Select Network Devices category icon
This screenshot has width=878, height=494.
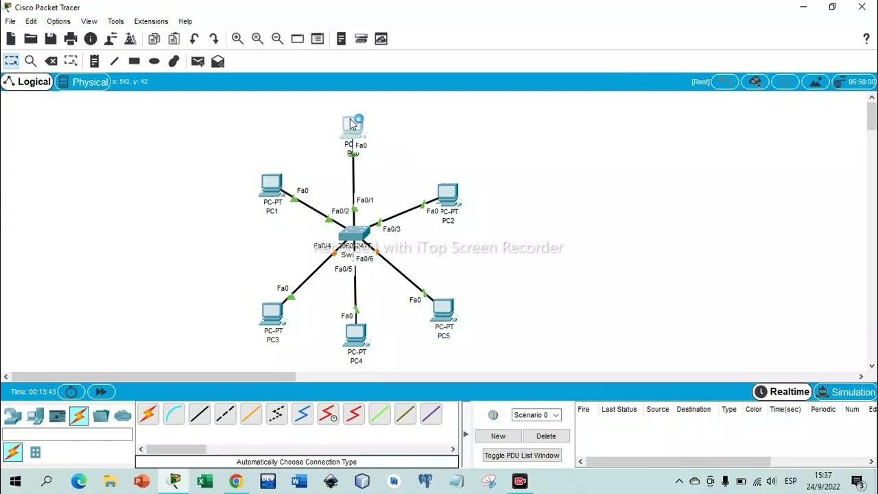(12, 416)
